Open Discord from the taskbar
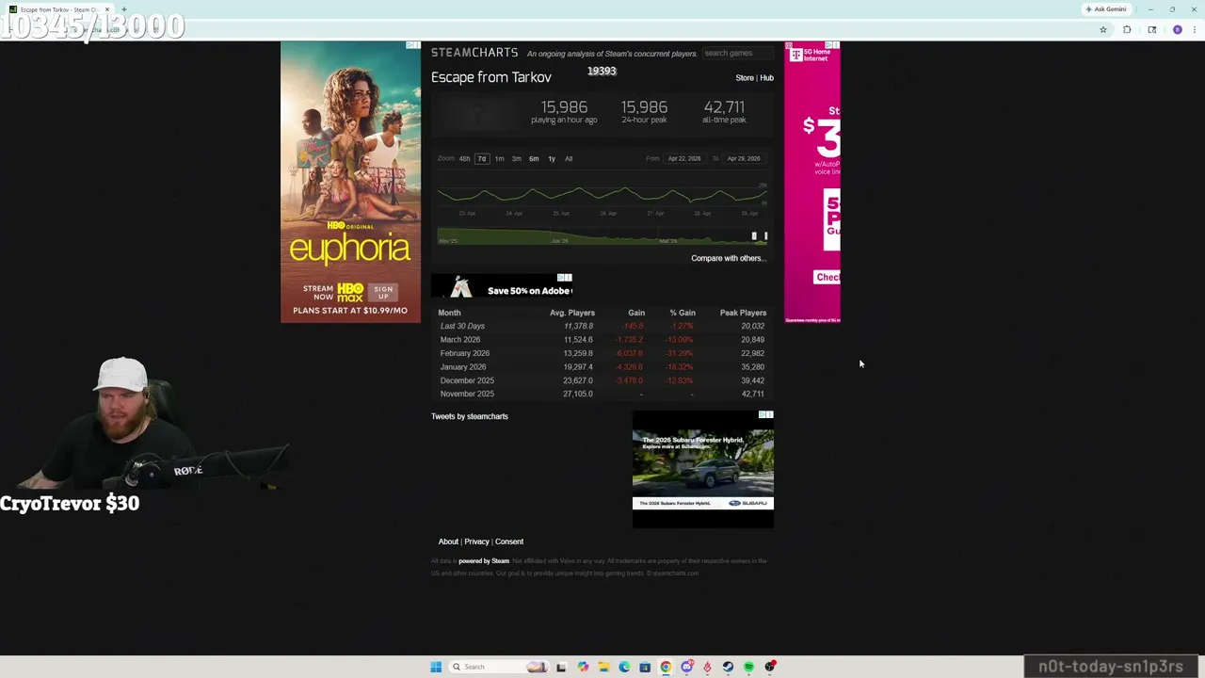1205x678 pixels. point(687,667)
